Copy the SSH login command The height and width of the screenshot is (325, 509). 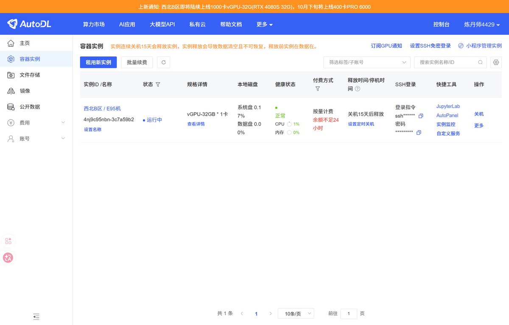[x=421, y=116]
